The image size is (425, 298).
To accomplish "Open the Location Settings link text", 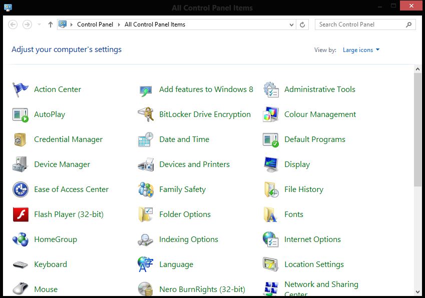I will click(x=314, y=264).
